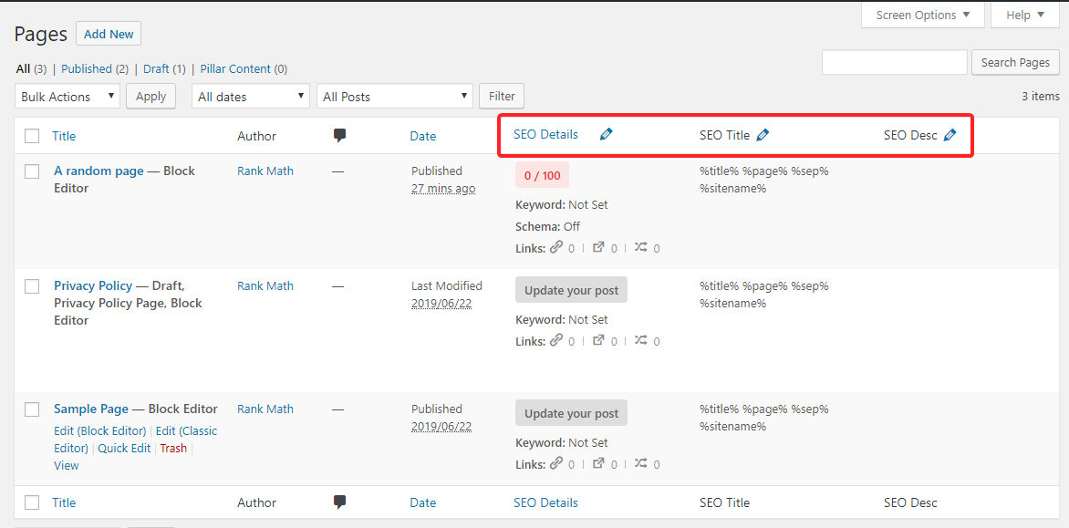Click the Add New button
Viewport: 1069px width, 528px height.
[x=109, y=35]
